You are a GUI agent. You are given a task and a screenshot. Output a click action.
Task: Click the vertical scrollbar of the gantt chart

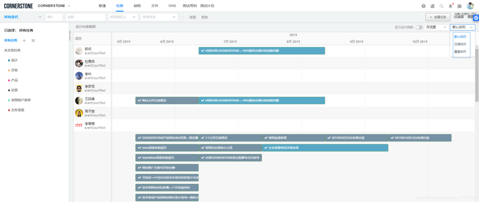coord(477,75)
